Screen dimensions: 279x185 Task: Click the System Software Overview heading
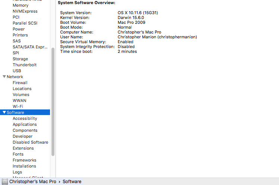87,3
